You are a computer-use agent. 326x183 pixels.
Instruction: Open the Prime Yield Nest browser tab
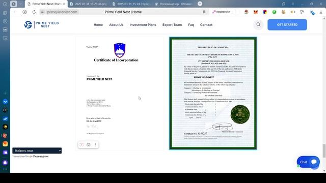click(46, 4)
